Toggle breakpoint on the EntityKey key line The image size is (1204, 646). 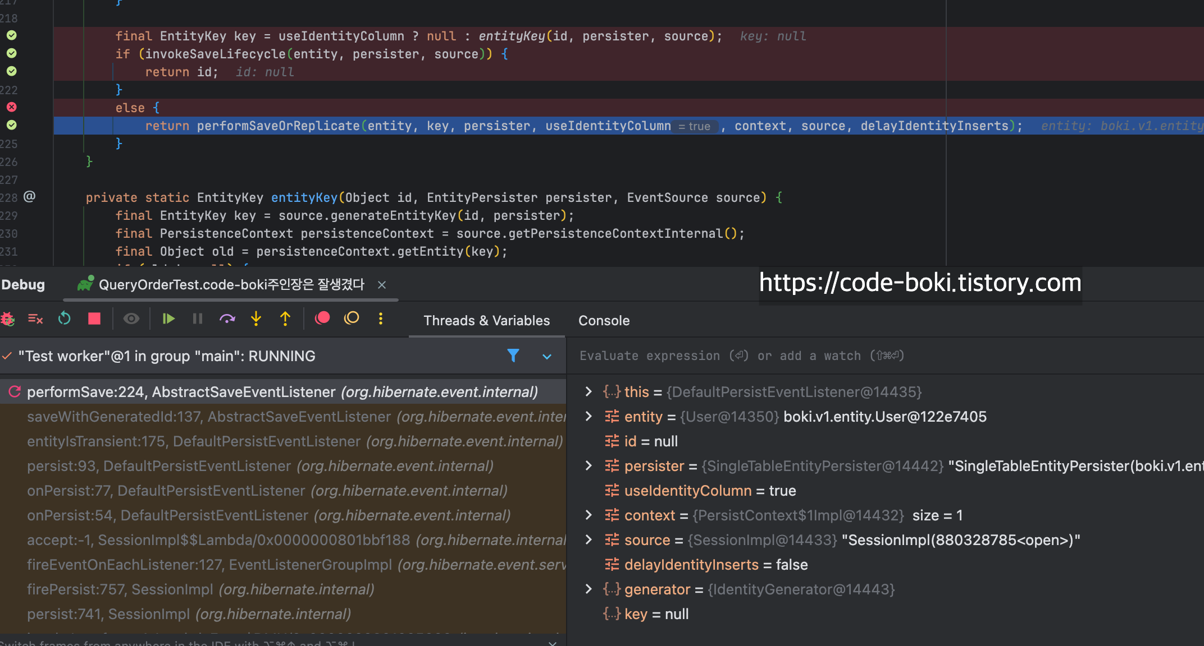pyautogui.click(x=11, y=35)
